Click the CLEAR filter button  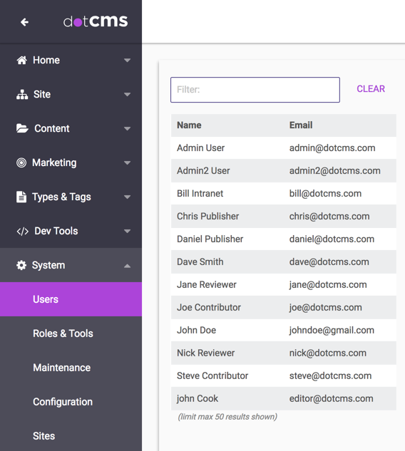(371, 89)
